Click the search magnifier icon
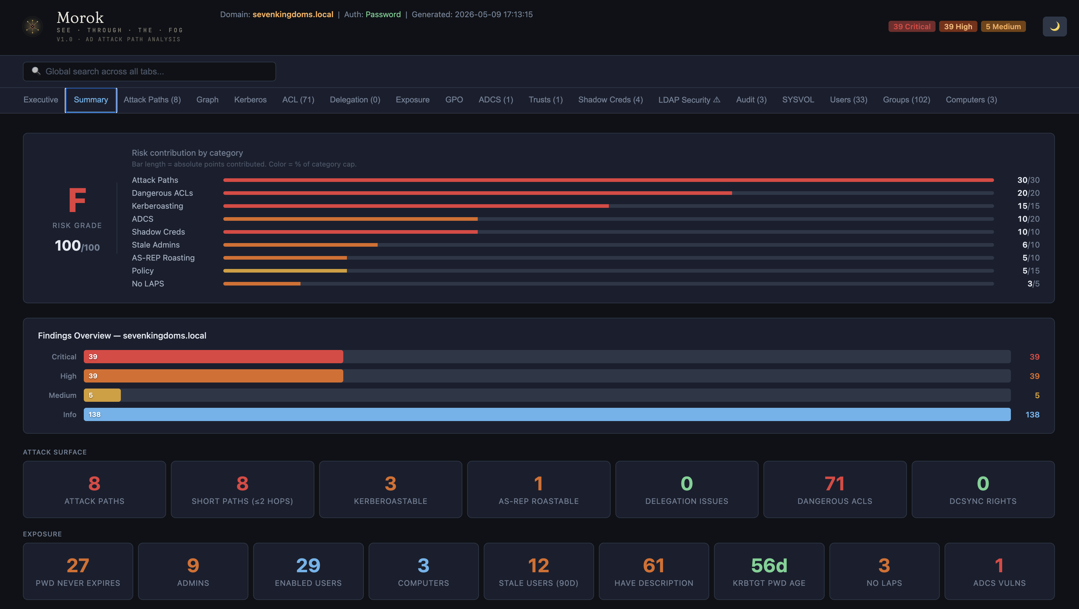This screenshot has height=609, width=1079. point(36,71)
